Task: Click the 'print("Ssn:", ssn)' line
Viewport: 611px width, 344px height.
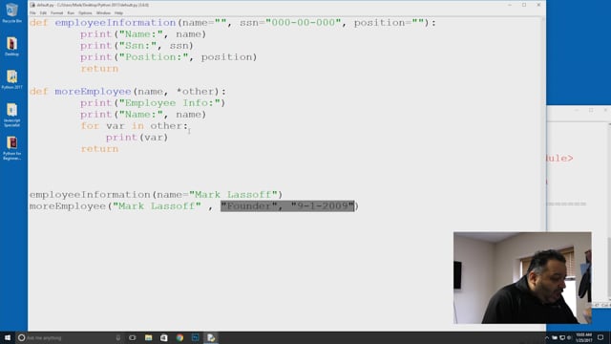Action: point(137,46)
